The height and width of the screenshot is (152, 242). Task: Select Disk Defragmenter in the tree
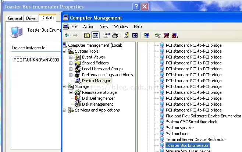tap(98, 98)
